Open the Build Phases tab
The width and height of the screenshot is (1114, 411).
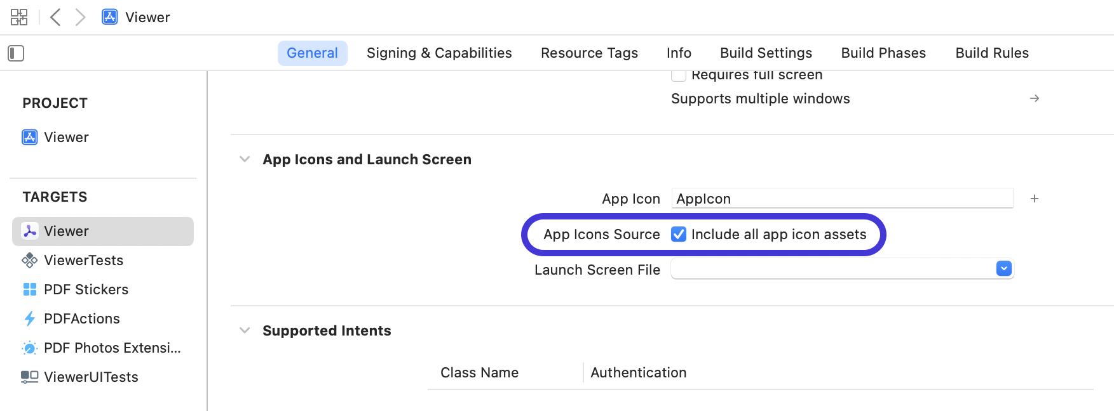[x=883, y=53]
